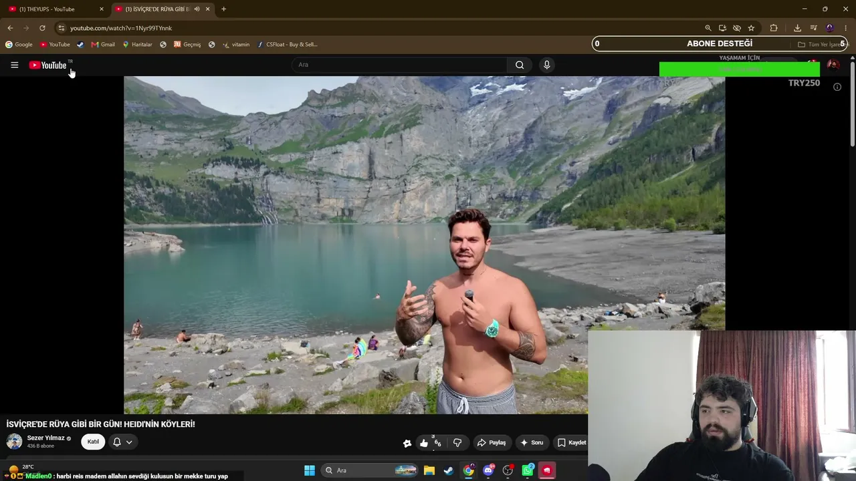The width and height of the screenshot is (856, 481).
Task: Open WhatsApp from the taskbar
Action: pos(528,470)
